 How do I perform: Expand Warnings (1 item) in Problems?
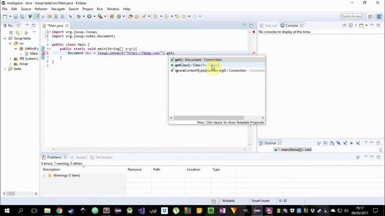(44, 176)
